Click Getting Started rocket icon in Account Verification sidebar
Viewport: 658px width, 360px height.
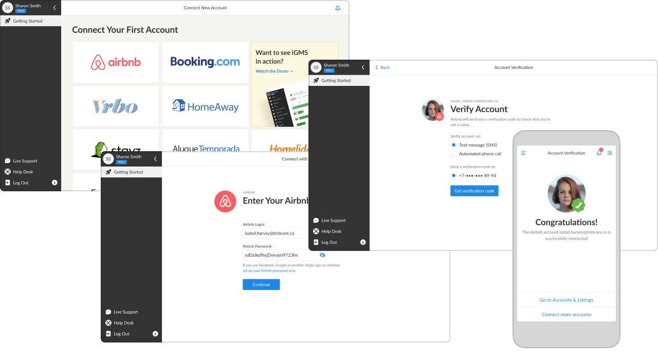(316, 81)
